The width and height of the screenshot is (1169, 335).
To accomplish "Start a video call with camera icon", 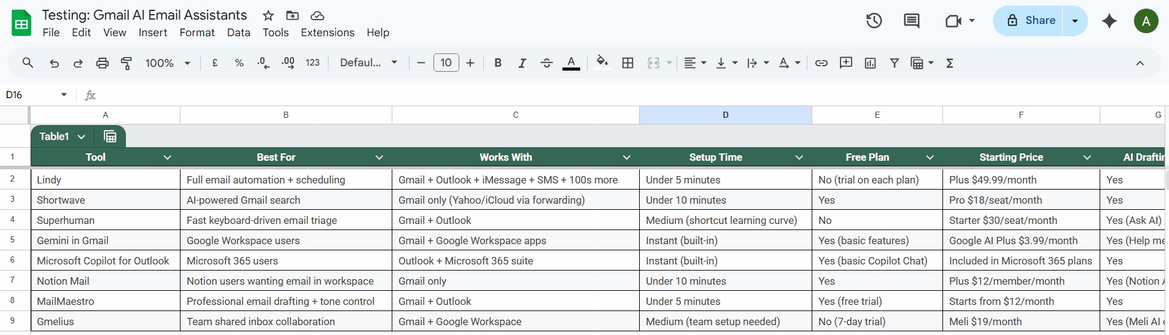I will point(953,21).
